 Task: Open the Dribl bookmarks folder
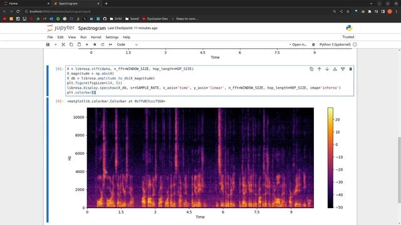coord(116,19)
